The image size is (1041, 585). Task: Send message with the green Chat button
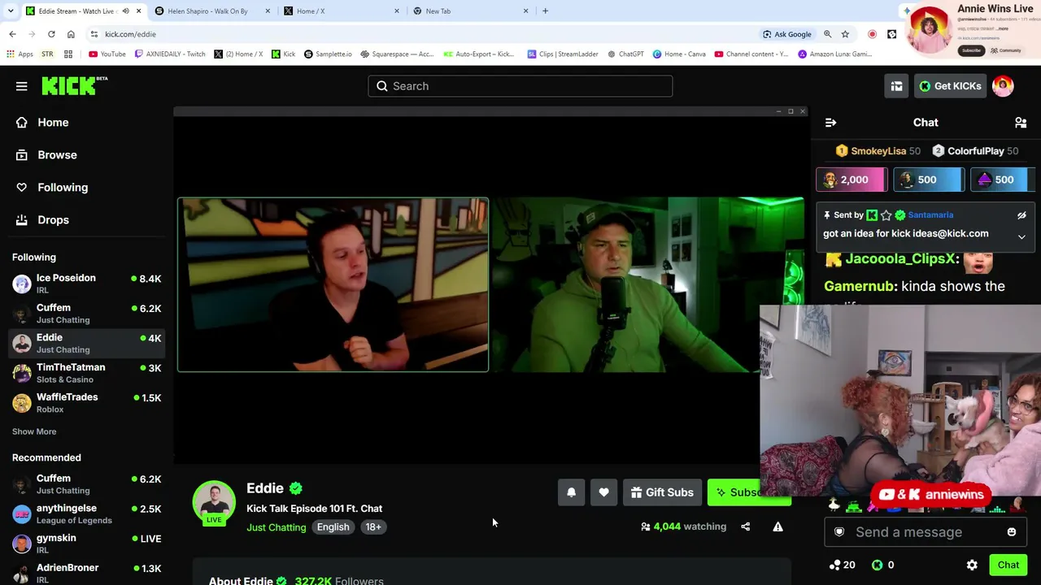1008,565
